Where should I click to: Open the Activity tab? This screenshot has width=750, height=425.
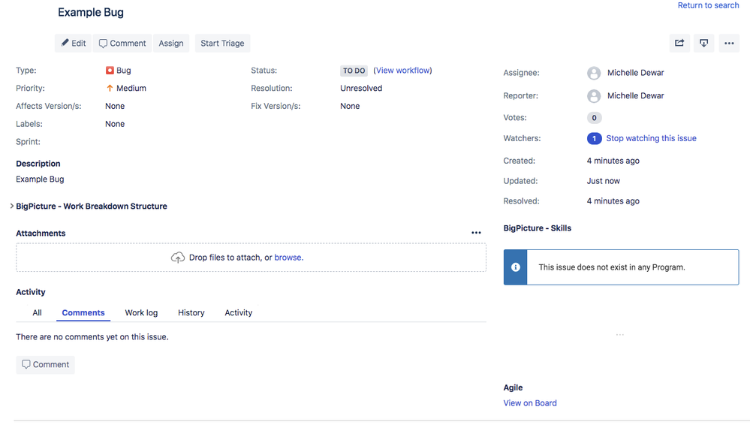[x=238, y=312]
